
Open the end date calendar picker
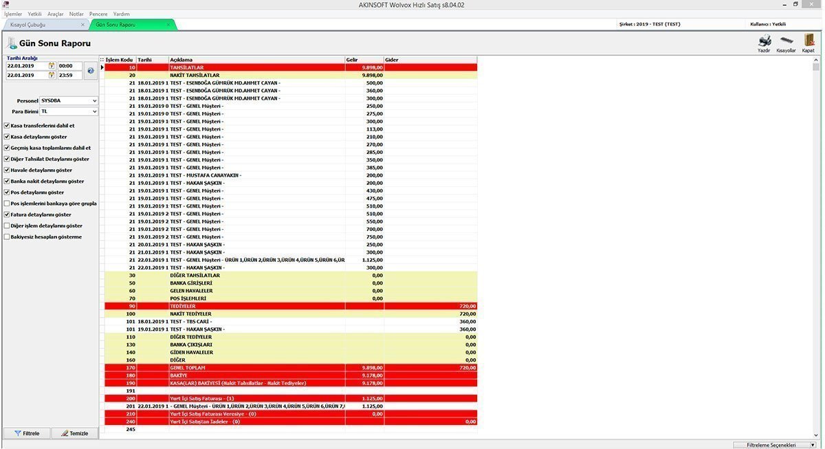[52, 76]
